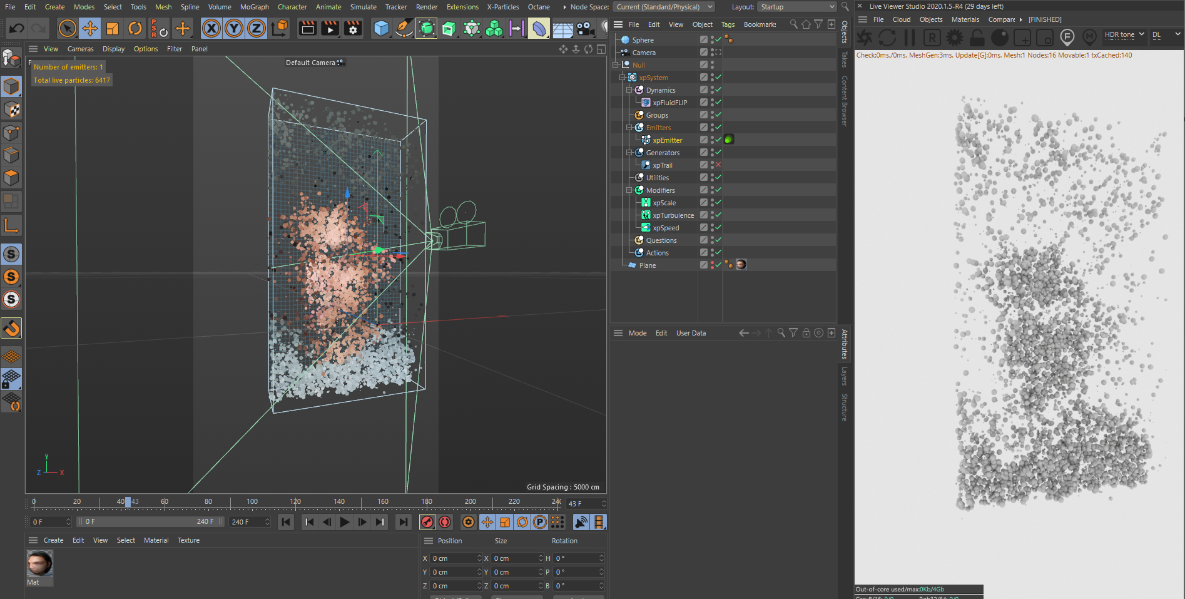This screenshot has height=599, width=1185.
Task: Select the Mat material thumbnail
Action: coord(39,563)
